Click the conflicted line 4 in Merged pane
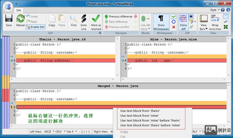The width and height of the screenshot is (233, 138). 64,107
